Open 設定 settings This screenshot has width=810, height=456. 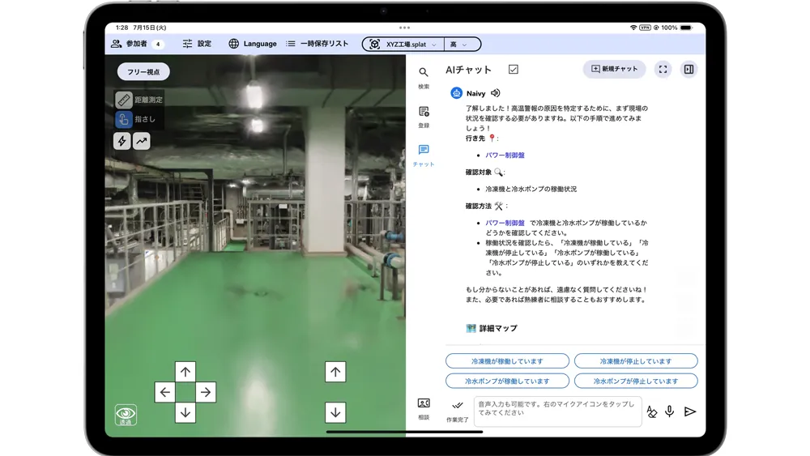[197, 44]
